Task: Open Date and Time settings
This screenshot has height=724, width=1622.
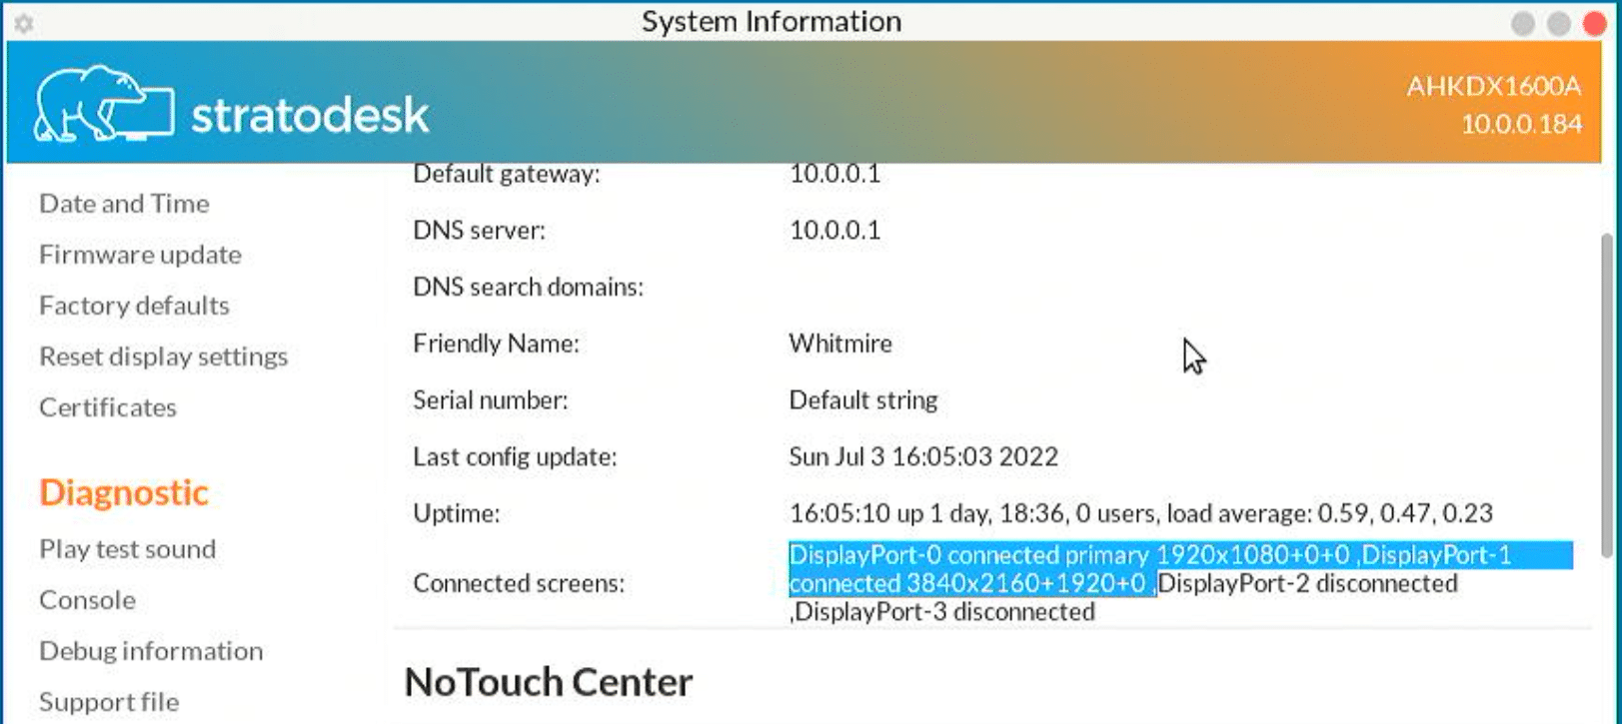Action: 124,204
